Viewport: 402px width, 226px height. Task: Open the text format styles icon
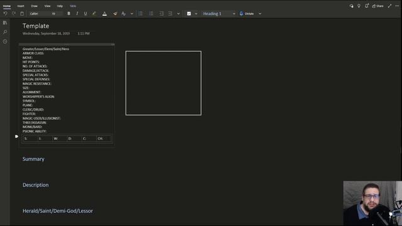click(124, 14)
